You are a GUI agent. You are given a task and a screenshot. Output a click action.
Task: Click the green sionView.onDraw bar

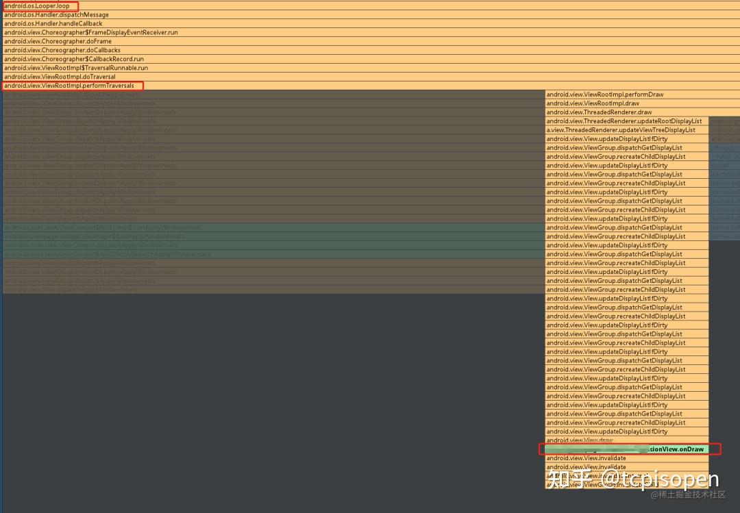[x=627, y=449]
